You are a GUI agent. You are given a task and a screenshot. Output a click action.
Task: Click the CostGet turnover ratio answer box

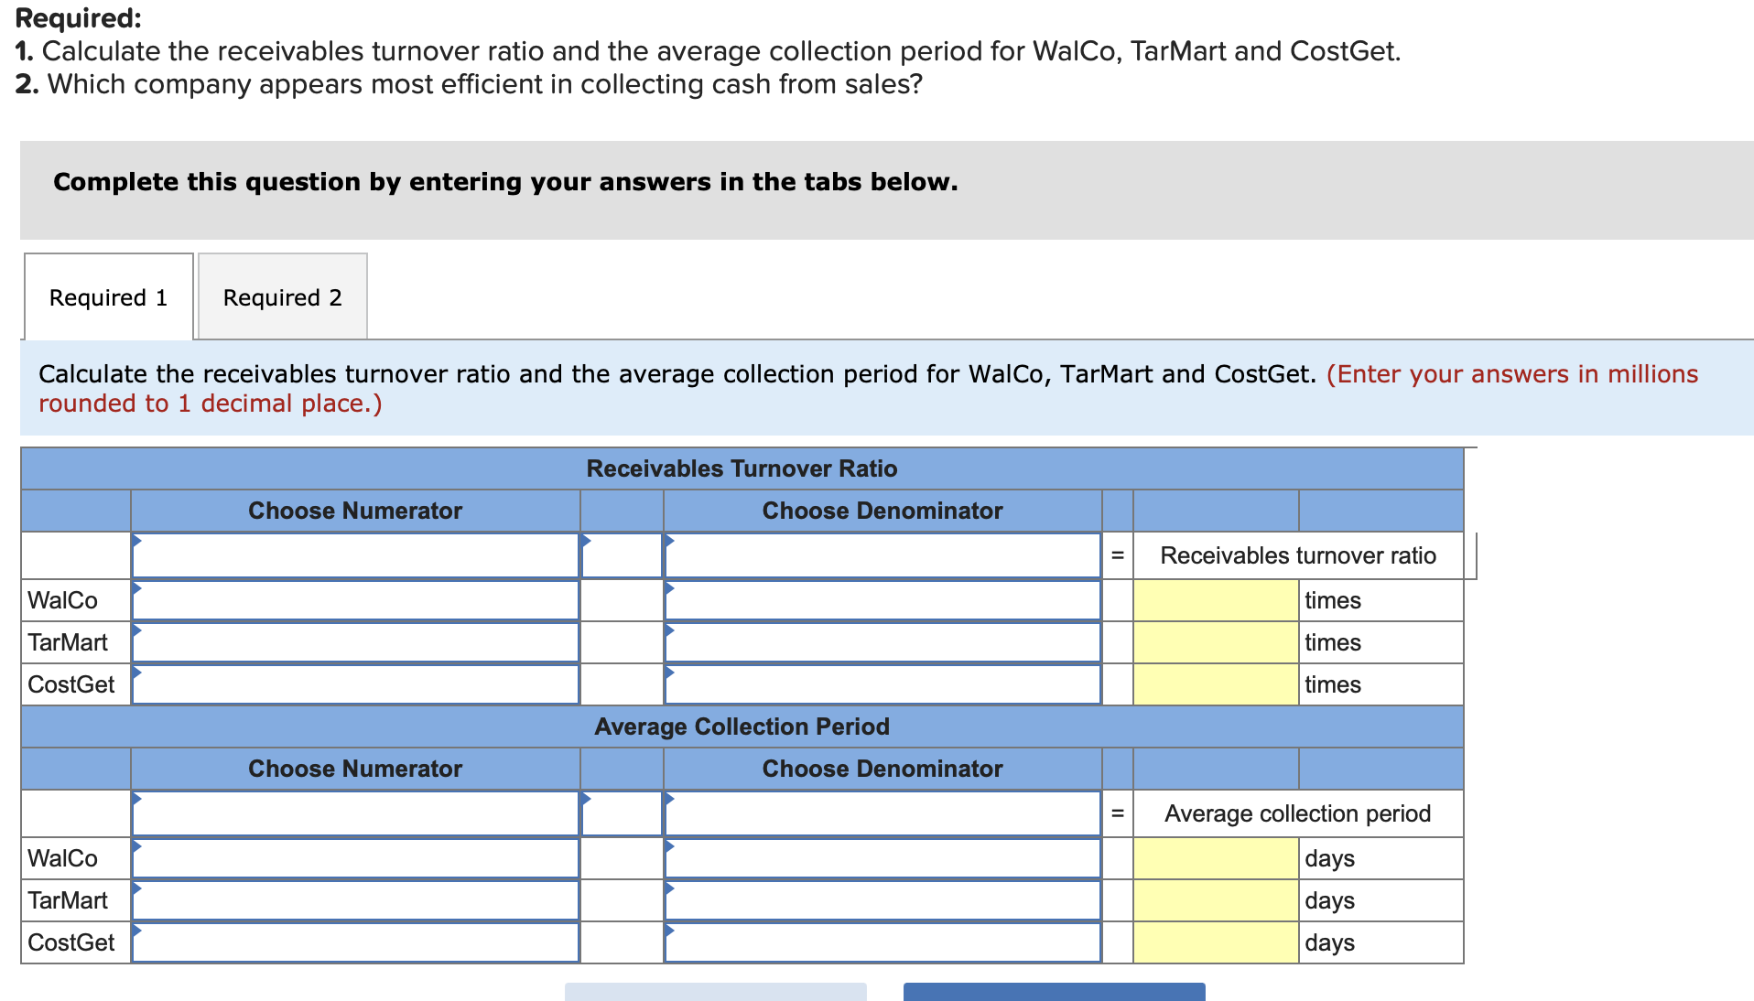[x=1215, y=684]
